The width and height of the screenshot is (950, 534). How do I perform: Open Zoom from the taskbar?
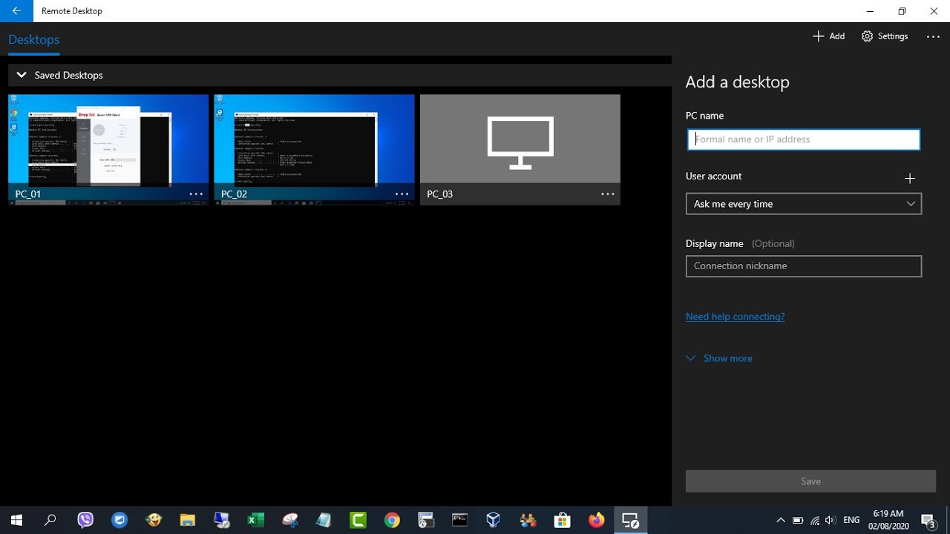(119, 520)
